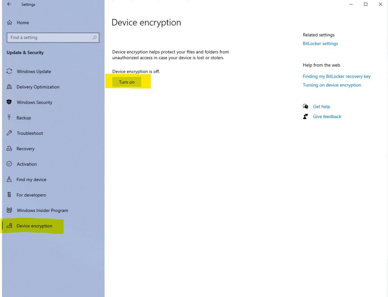Click the back arrow at top left
Viewport: 388px width, 297px height.
click(9, 4)
